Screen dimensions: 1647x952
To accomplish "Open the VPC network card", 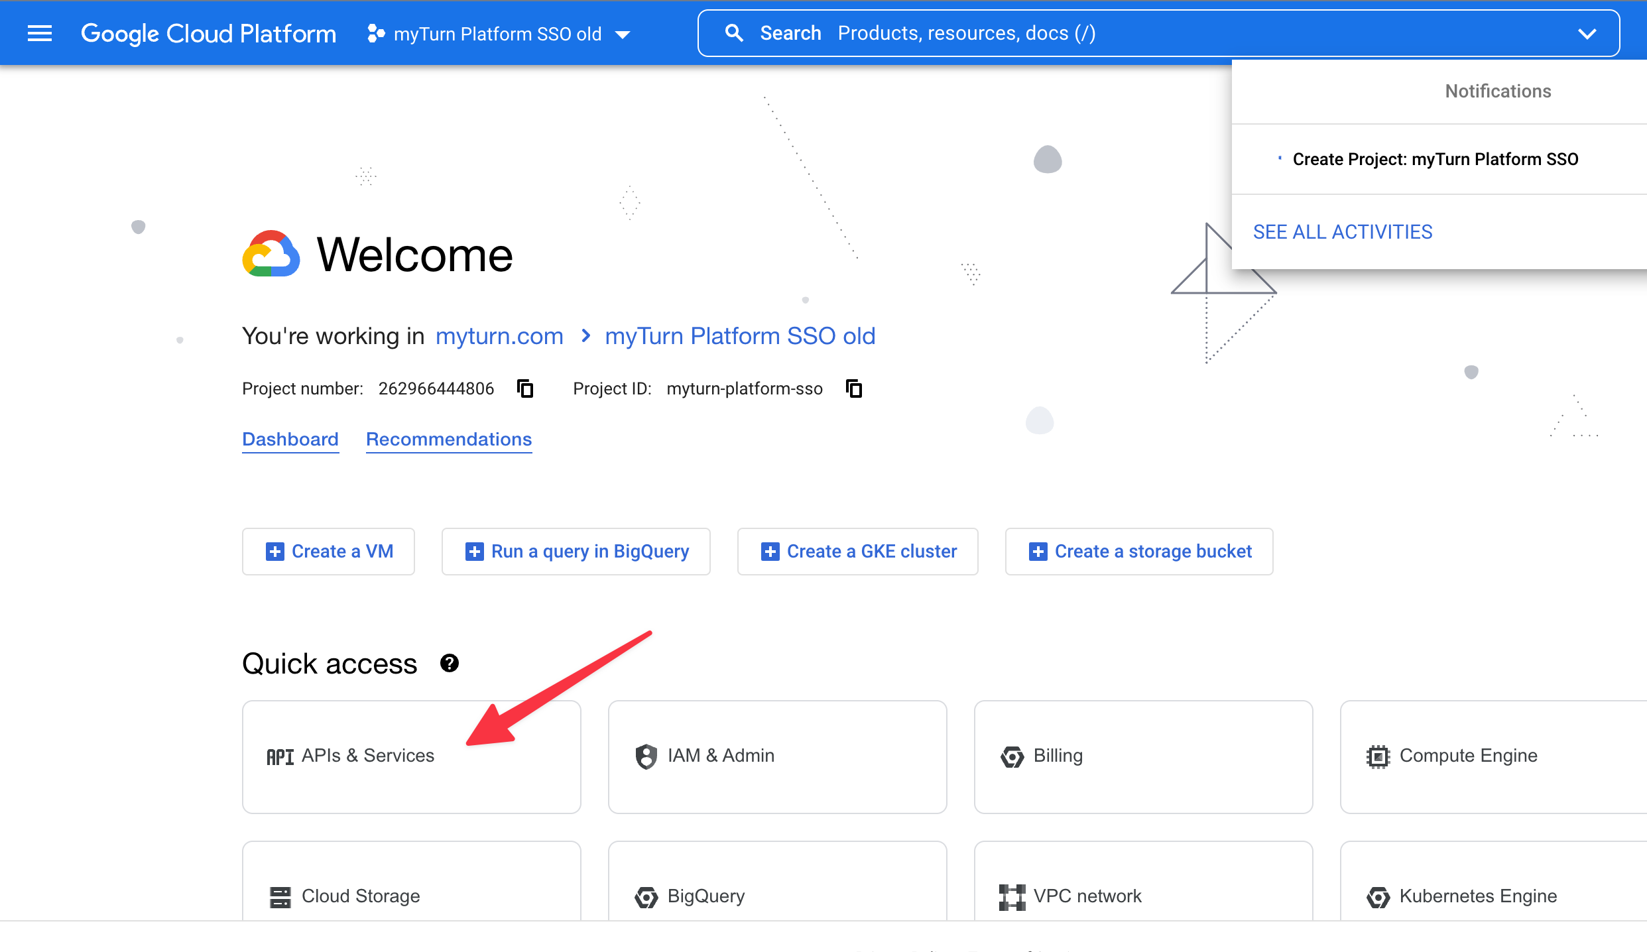I will coord(1144,881).
